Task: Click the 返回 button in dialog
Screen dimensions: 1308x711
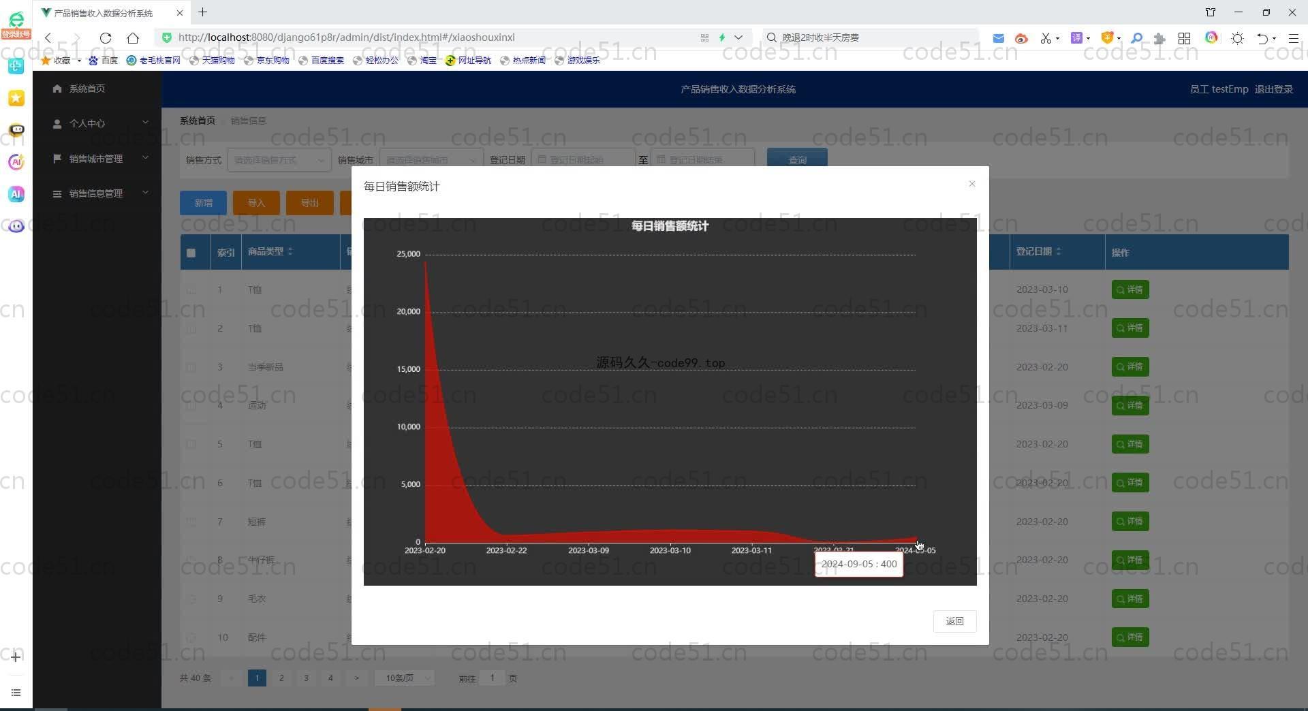Action: tap(954, 621)
